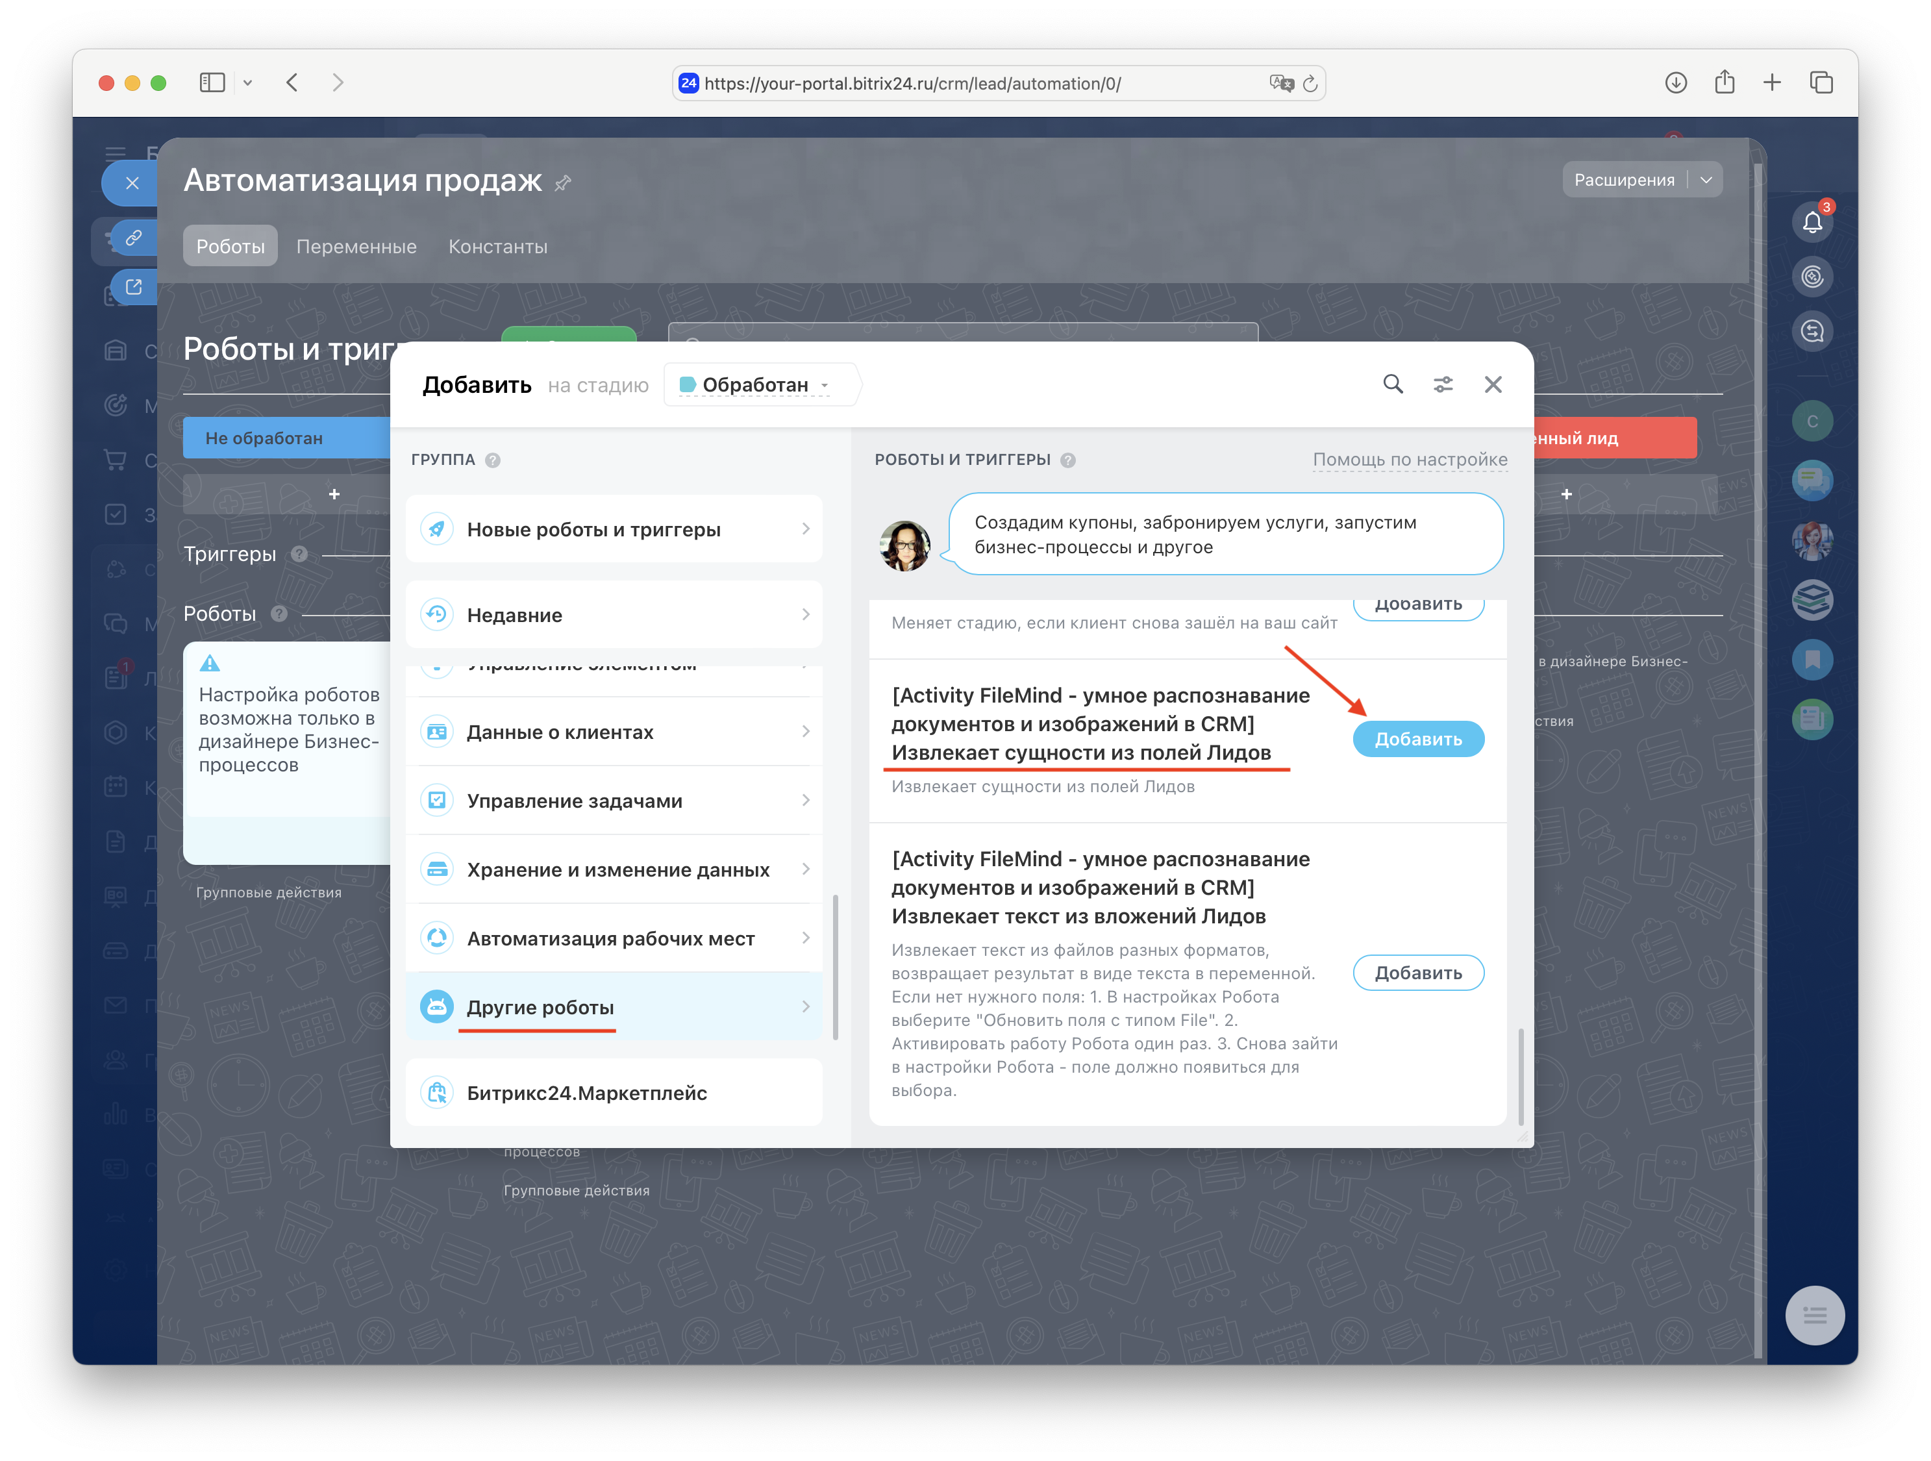
Task: Open the Помощь по настройке link
Action: click(x=1409, y=460)
